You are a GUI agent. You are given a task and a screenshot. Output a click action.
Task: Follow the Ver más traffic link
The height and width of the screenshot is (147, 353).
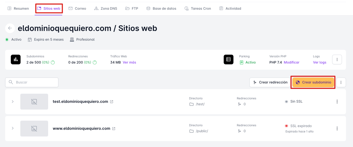pos(129,62)
